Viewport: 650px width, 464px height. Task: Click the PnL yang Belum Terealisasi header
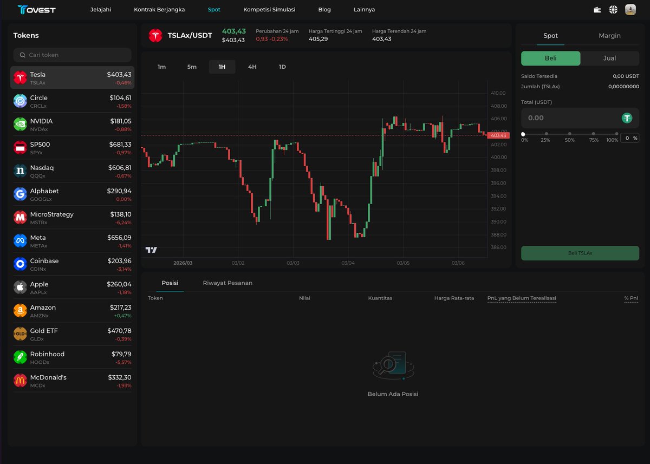click(522, 298)
